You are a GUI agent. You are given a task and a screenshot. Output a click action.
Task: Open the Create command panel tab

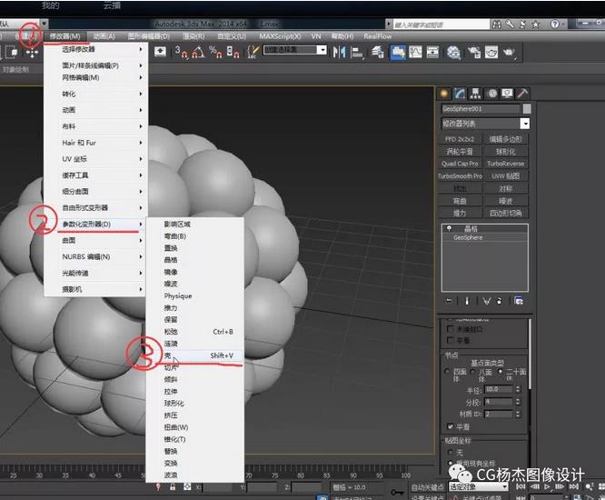point(443,94)
